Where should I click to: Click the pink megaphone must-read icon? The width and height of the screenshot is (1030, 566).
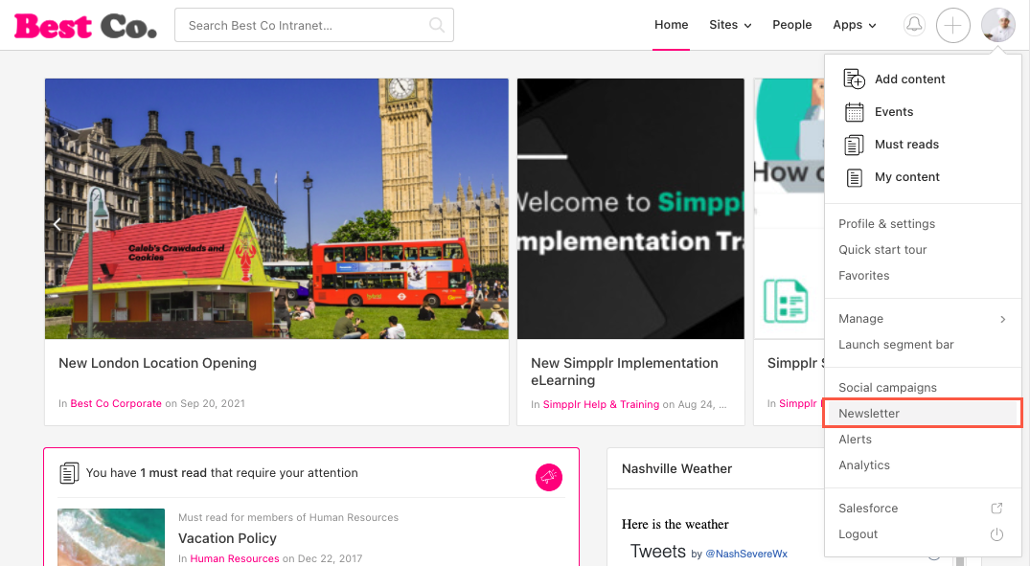548,477
